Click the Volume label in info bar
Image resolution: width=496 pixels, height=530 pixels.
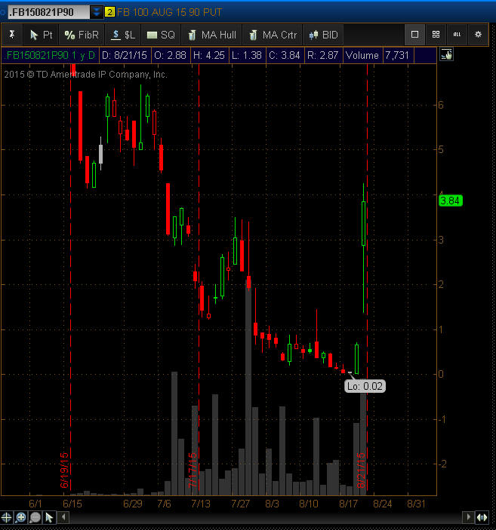[x=362, y=56]
